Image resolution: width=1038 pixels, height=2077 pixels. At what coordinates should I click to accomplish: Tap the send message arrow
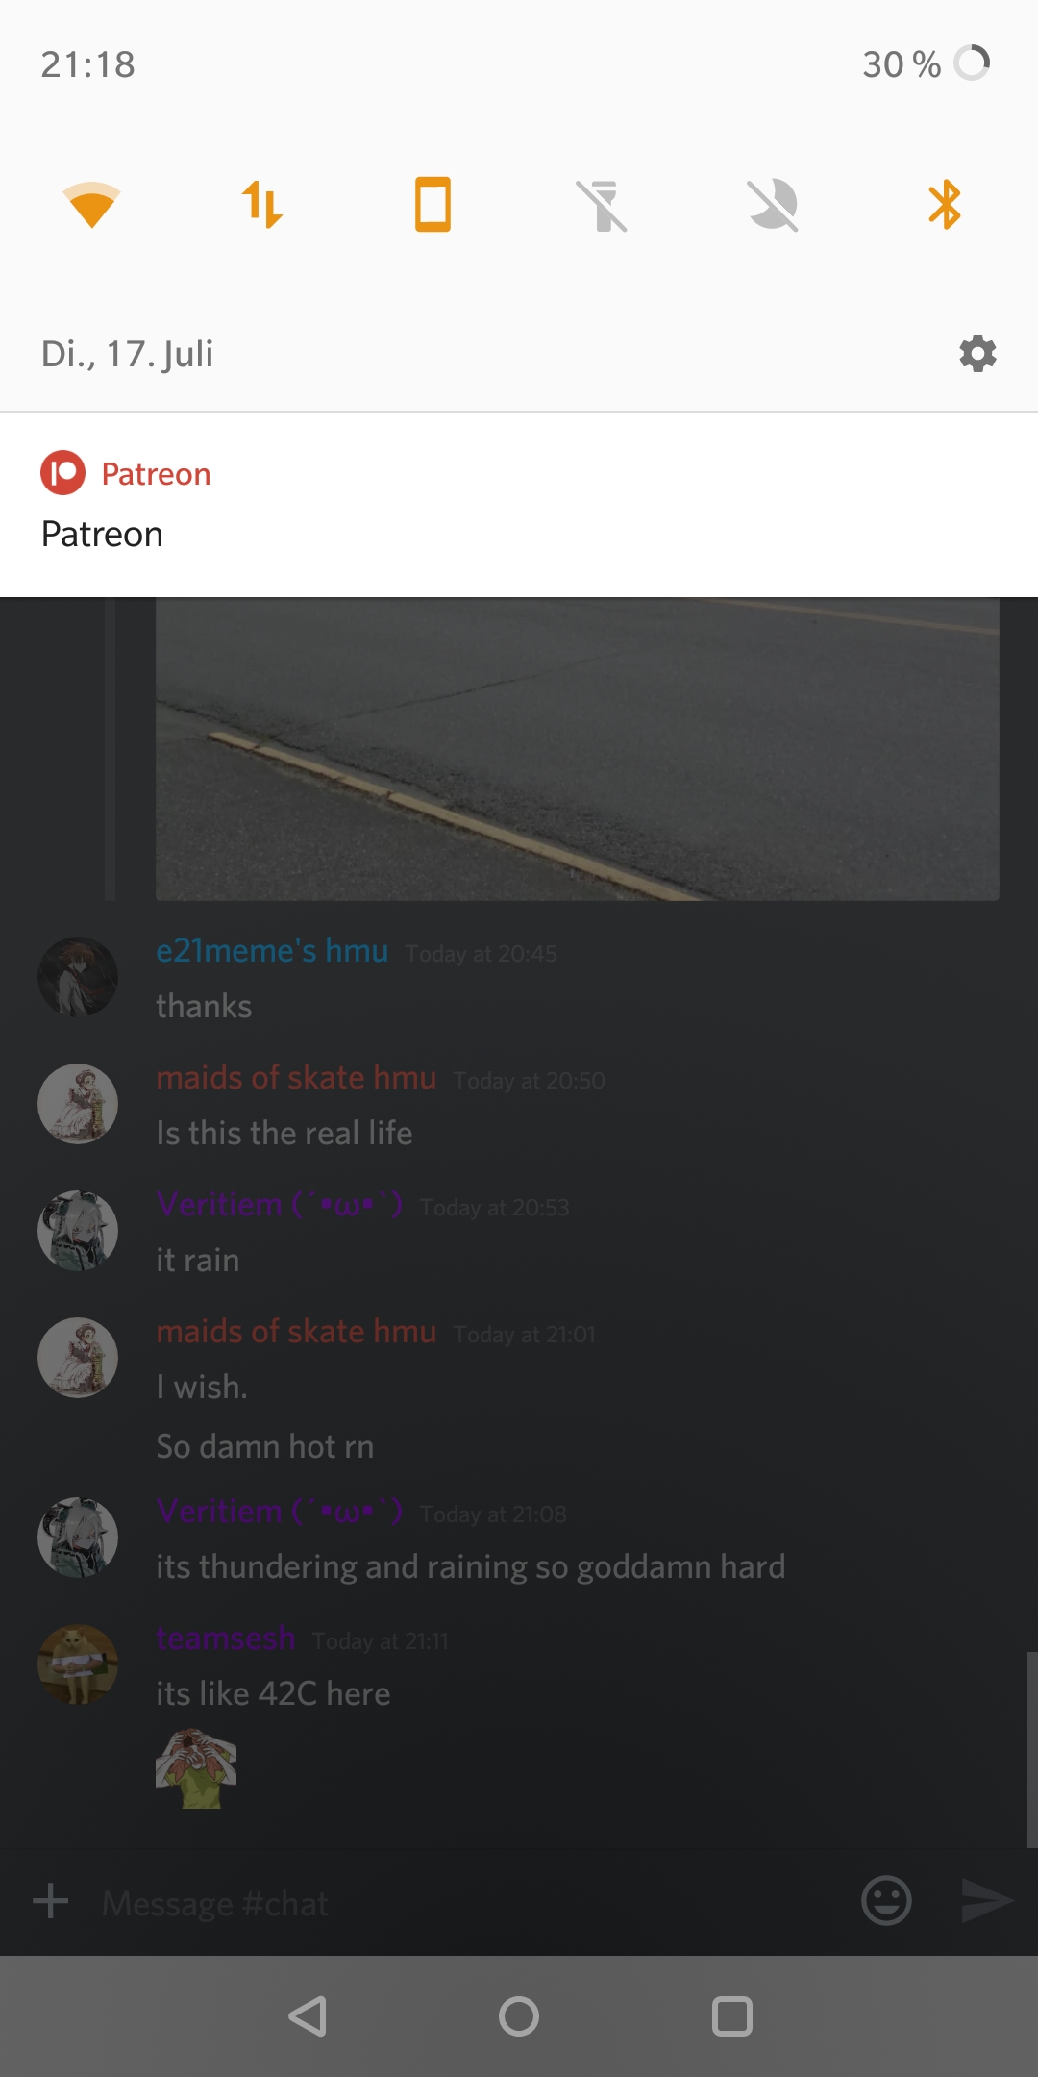click(988, 1900)
